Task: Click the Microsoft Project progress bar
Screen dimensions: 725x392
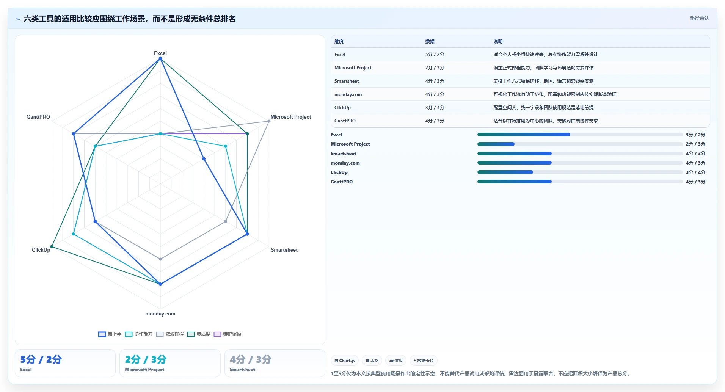Action: (580, 144)
